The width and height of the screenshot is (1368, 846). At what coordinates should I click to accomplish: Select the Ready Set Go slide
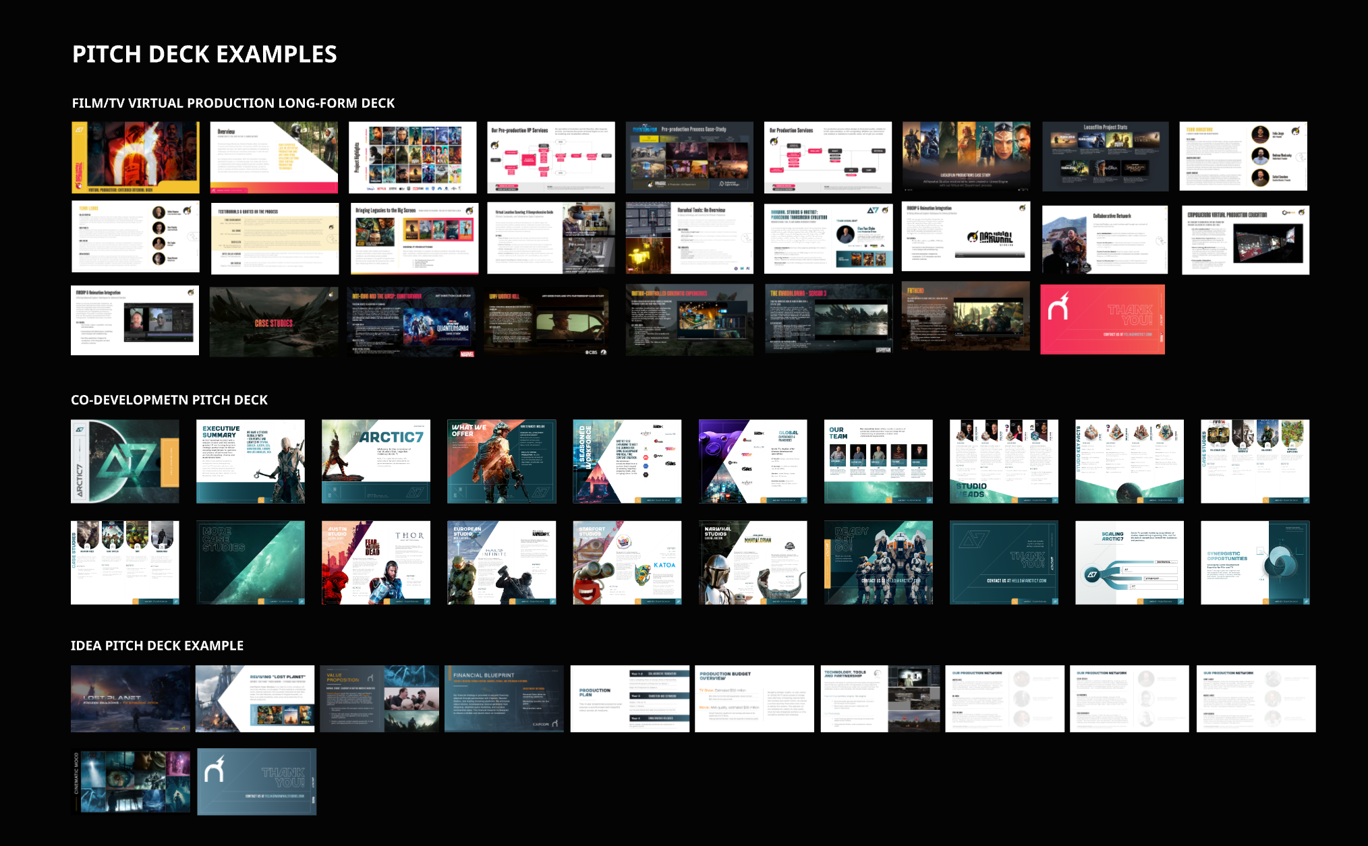coord(878,562)
